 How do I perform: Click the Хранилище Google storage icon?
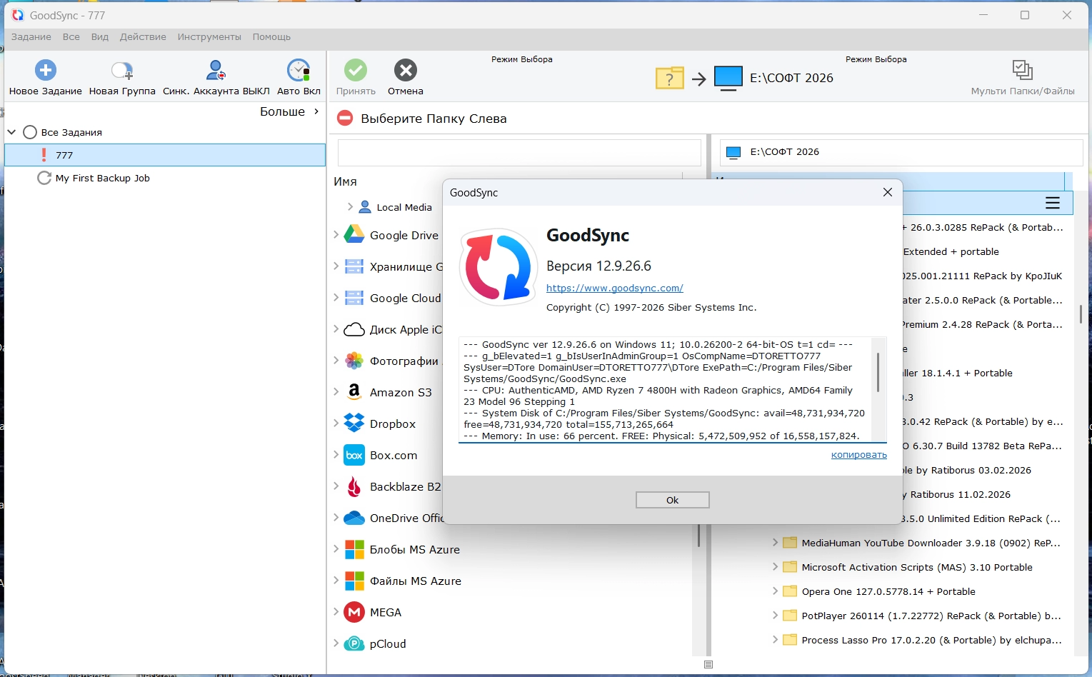(x=354, y=266)
